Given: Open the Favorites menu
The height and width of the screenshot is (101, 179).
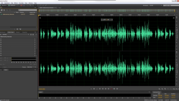Looking at the screenshot, I should click(x=21, y=3).
